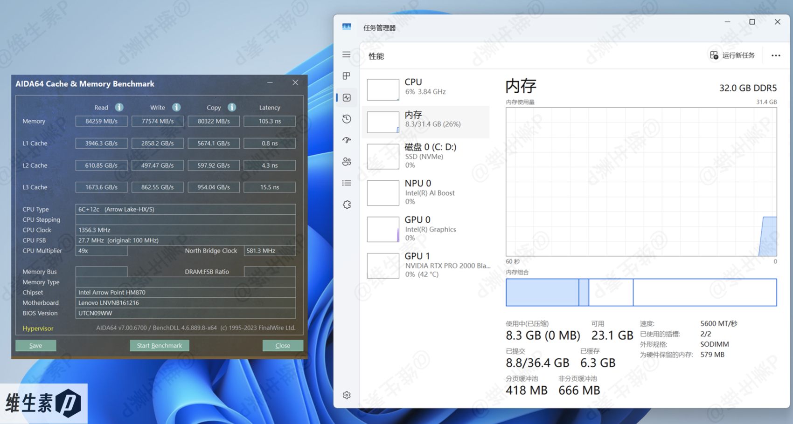Click L3 Cache Copy 954.04 GB/s value
This screenshot has height=424, width=793.
click(x=214, y=187)
